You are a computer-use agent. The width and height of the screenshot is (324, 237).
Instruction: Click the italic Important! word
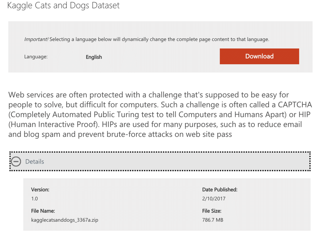[x=36, y=39]
